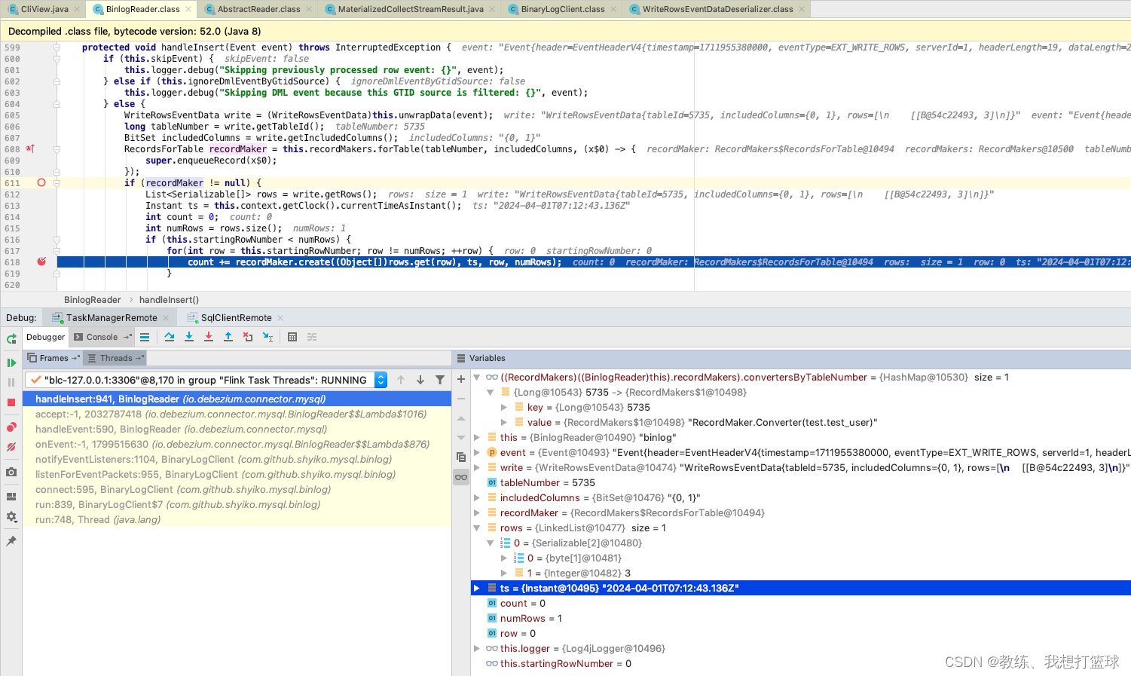Remove the selected watch with the minus icon
1131x676 pixels.
[461, 399]
